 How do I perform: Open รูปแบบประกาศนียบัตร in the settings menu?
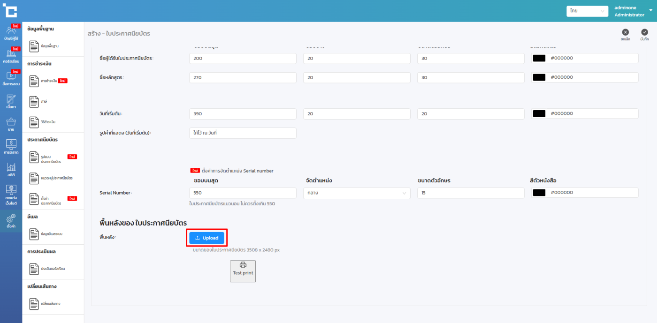52,157
